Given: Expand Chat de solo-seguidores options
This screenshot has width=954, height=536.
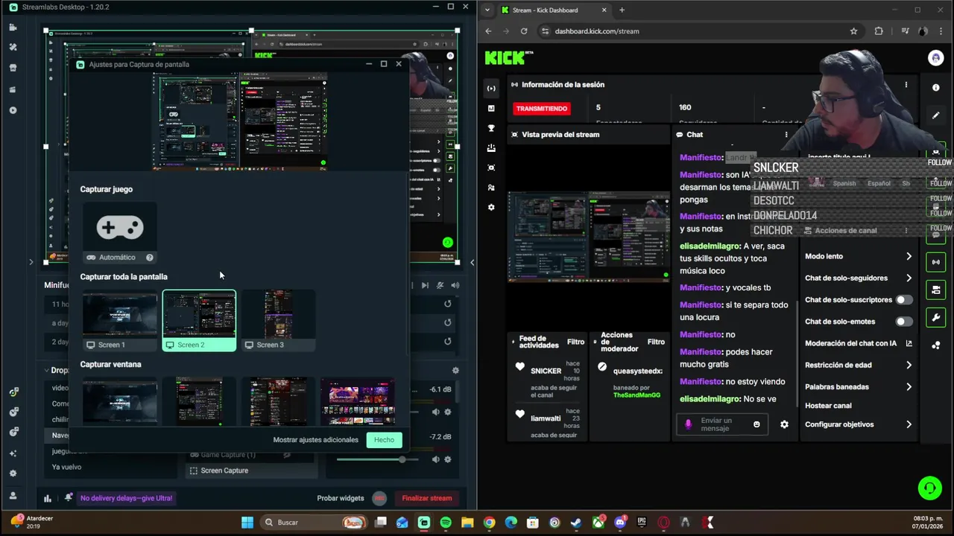Looking at the screenshot, I should [x=909, y=278].
